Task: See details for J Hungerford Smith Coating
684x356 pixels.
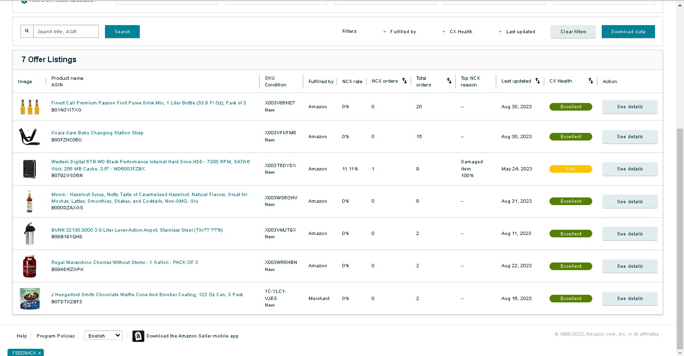Action: click(630, 299)
